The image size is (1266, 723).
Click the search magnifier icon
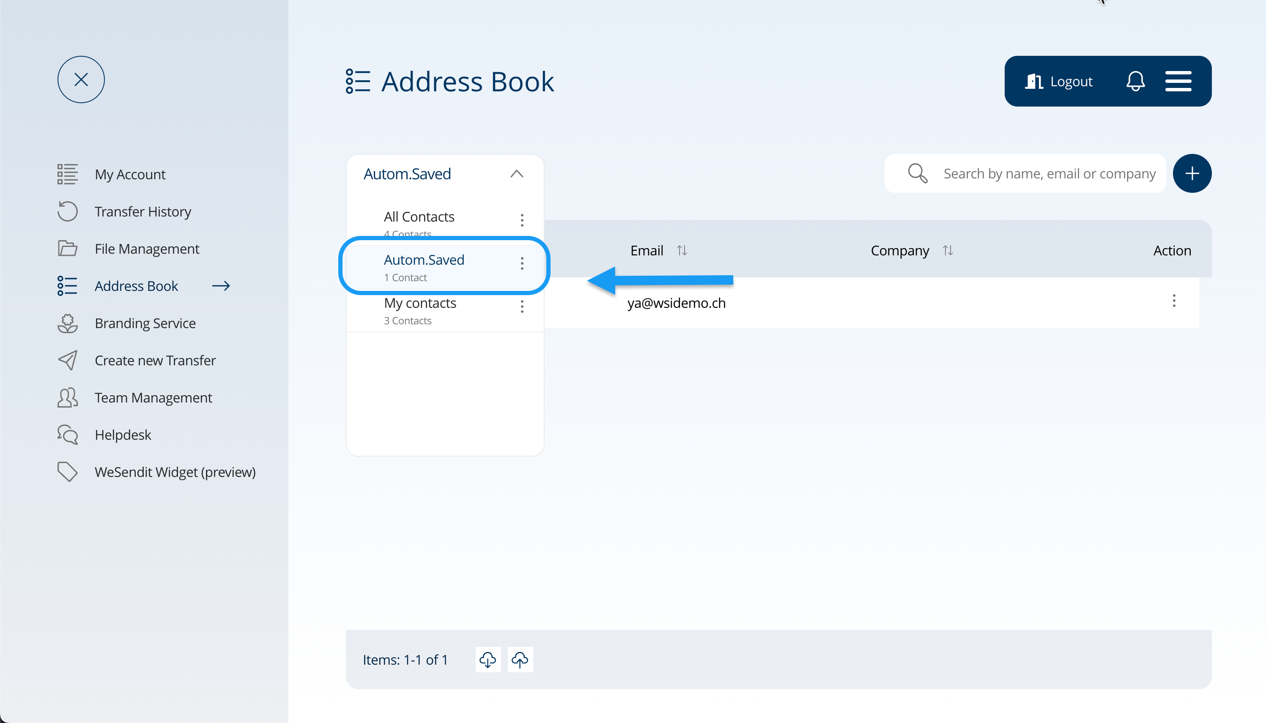point(917,173)
